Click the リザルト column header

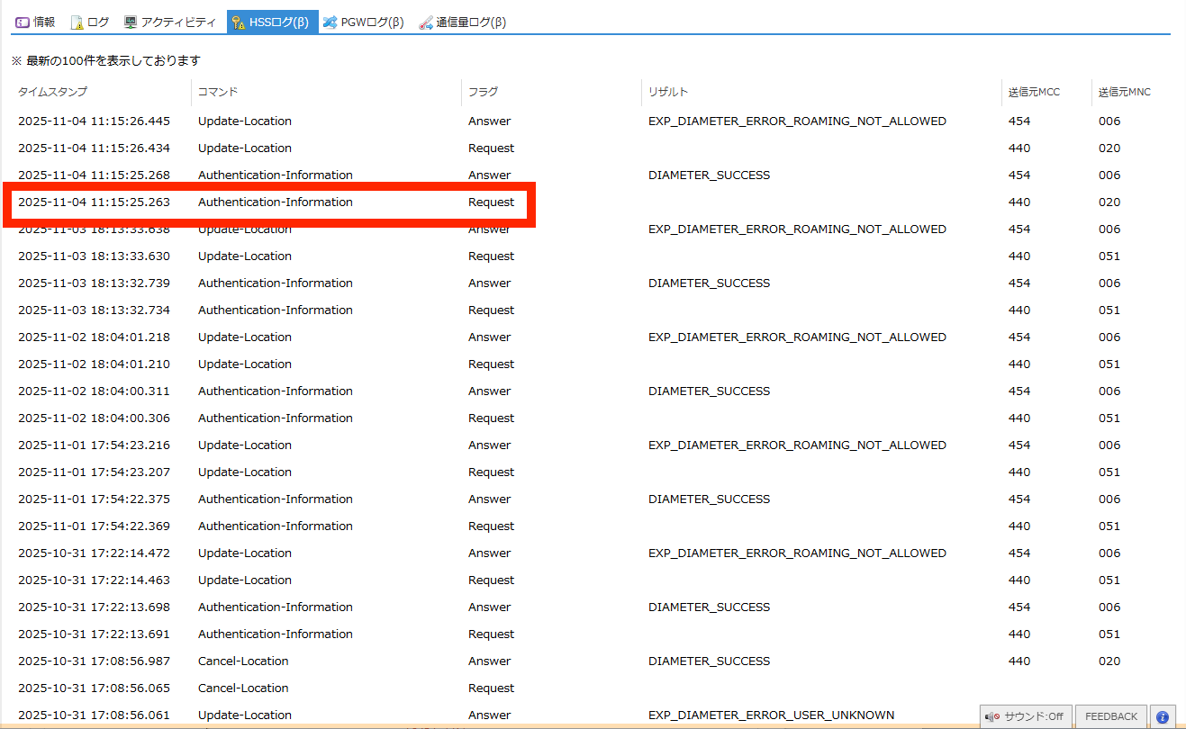[668, 92]
